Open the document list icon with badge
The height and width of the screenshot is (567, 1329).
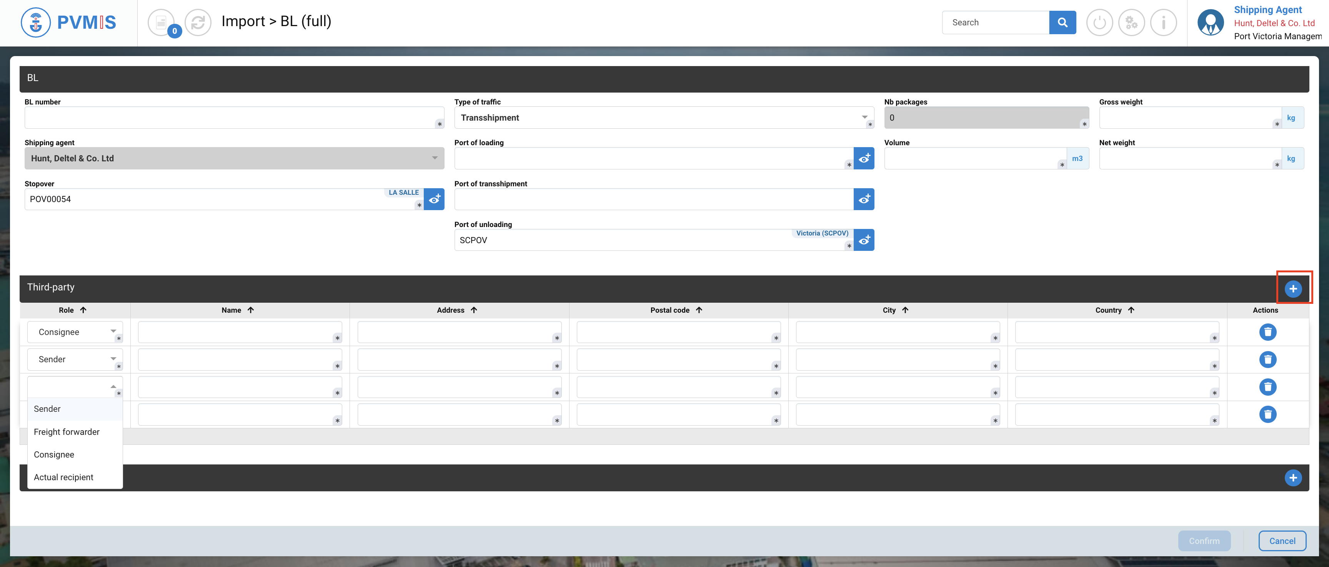pyautogui.click(x=162, y=23)
